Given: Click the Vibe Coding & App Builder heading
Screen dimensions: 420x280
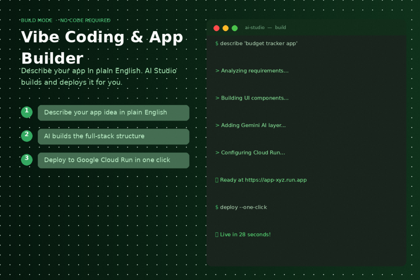Looking at the screenshot, I should click(102, 47).
